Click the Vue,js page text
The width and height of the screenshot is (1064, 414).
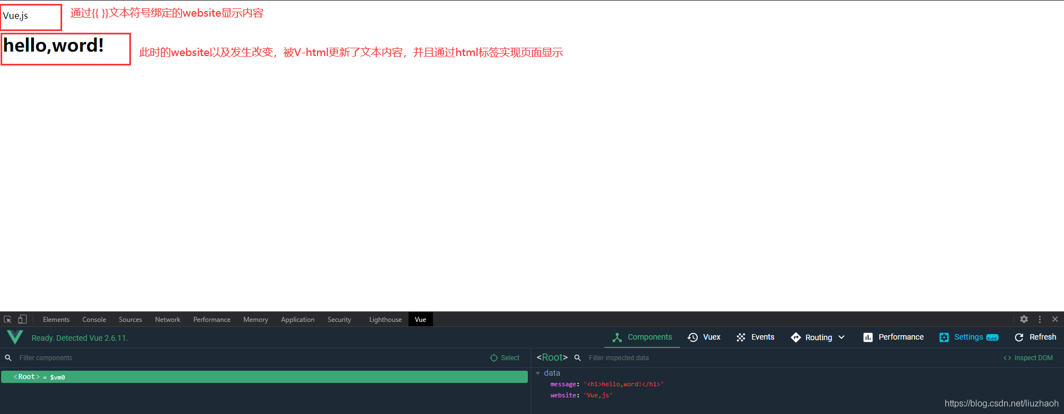pyautogui.click(x=16, y=16)
